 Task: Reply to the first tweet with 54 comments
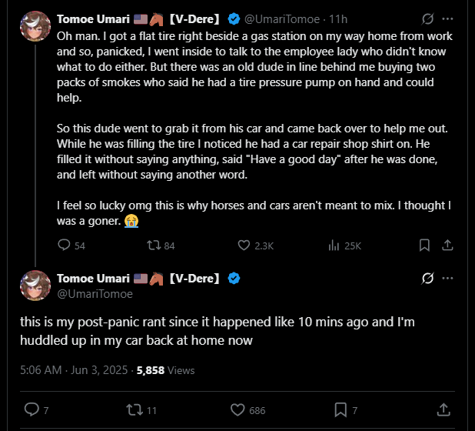65,246
